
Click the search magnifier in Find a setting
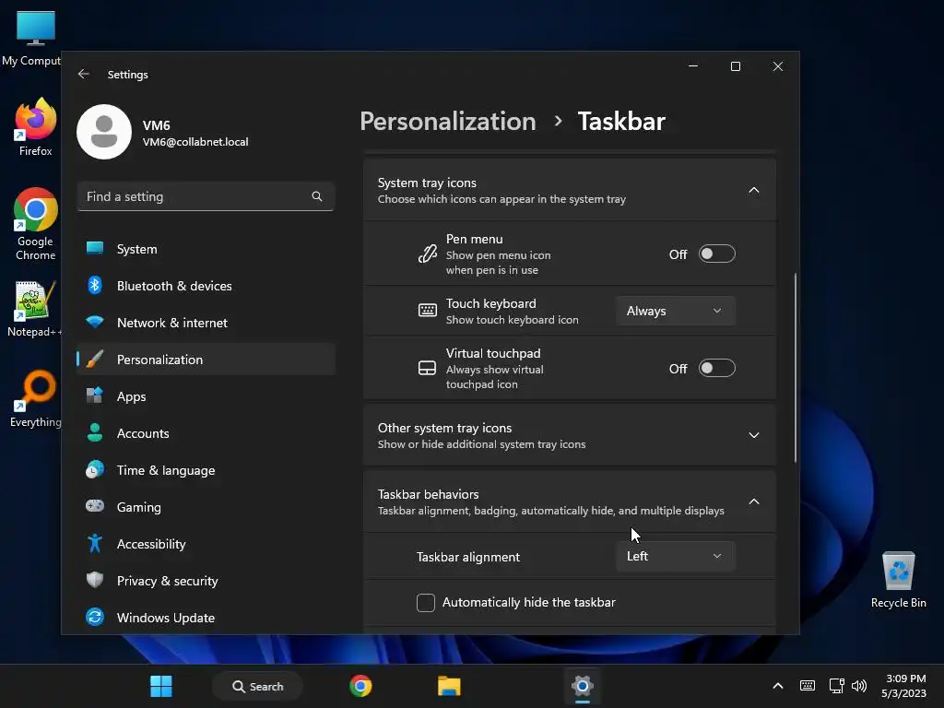317,196
